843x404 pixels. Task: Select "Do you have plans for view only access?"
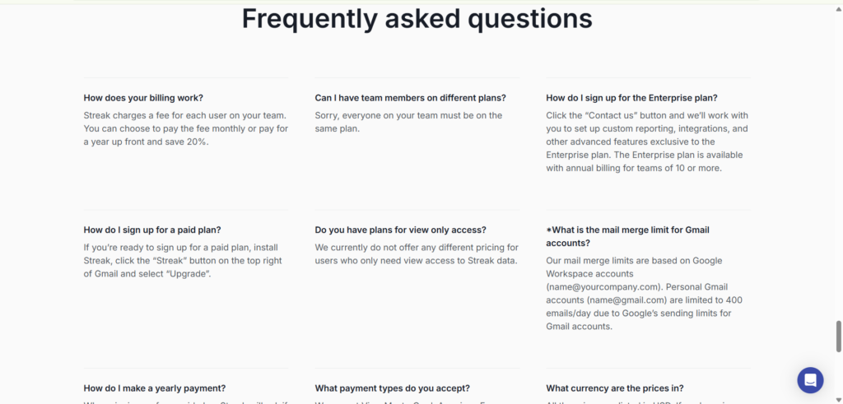[x=401, y=230]
